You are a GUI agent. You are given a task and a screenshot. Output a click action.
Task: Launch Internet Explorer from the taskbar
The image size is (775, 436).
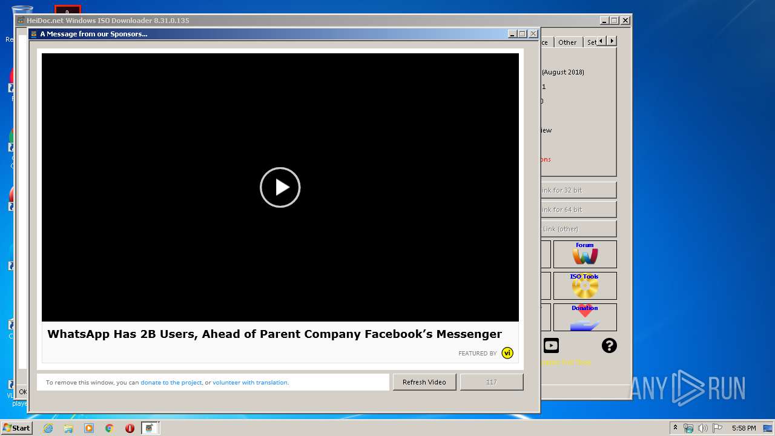pyautogui.click(x=48, y=428)
